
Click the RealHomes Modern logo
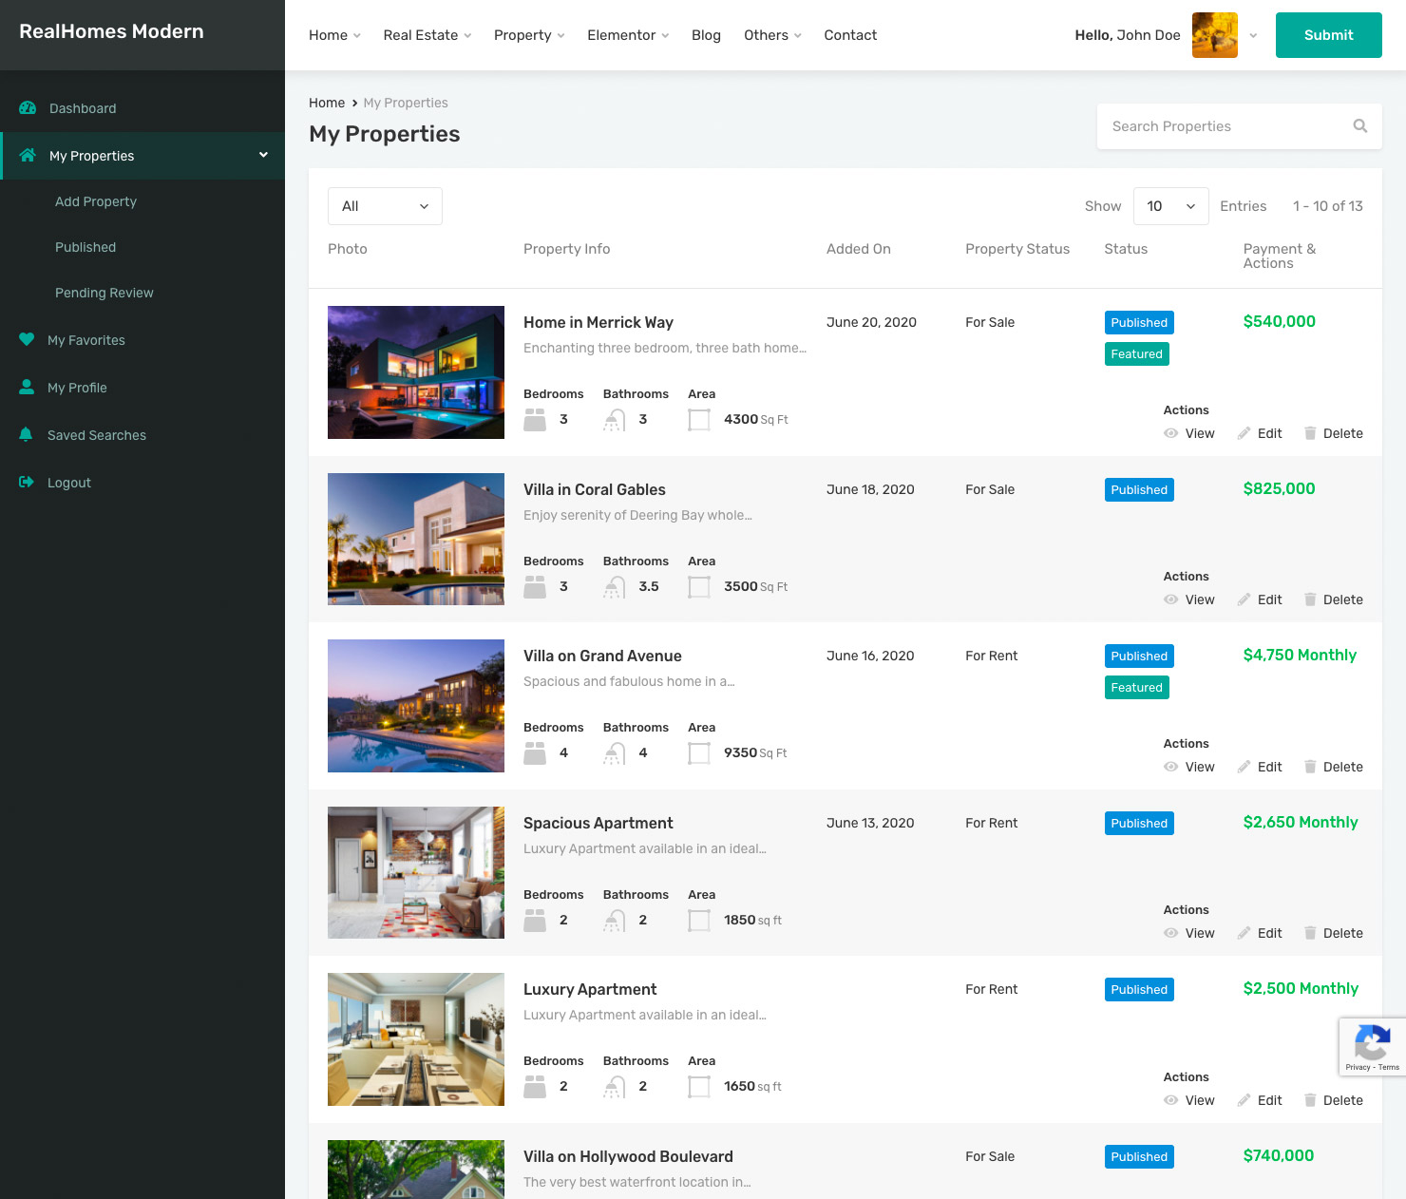[111, 31]
